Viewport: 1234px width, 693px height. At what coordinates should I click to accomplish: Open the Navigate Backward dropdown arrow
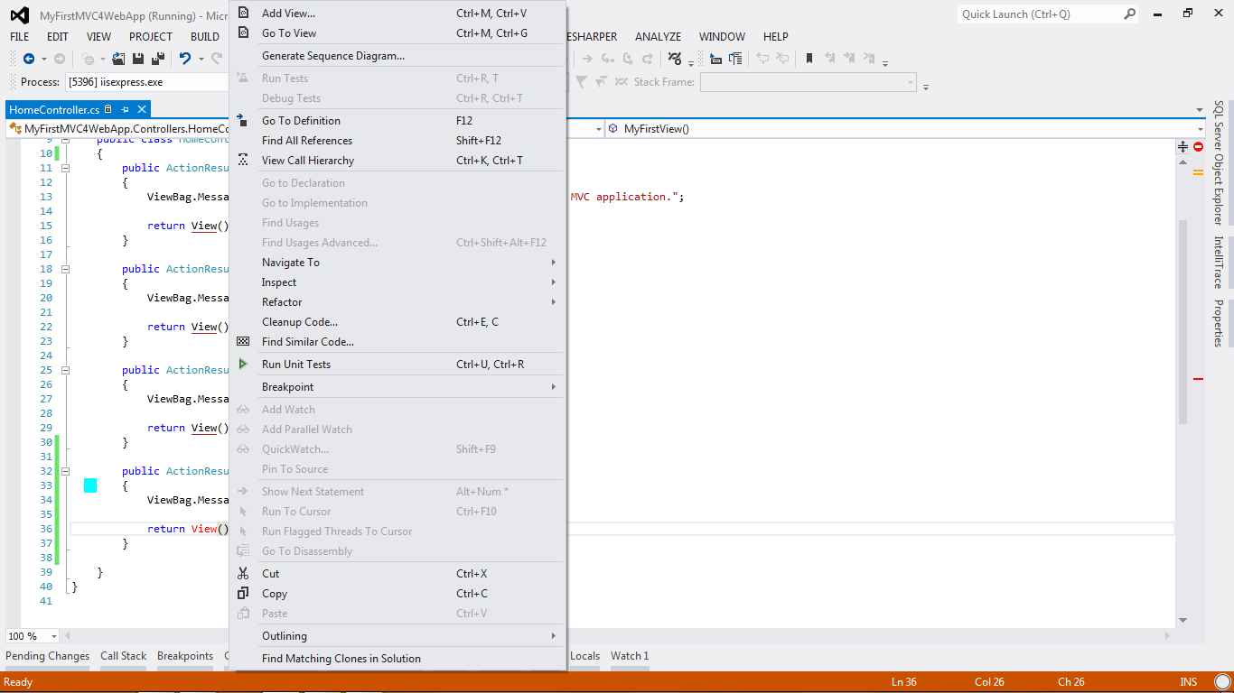(43, 59)
